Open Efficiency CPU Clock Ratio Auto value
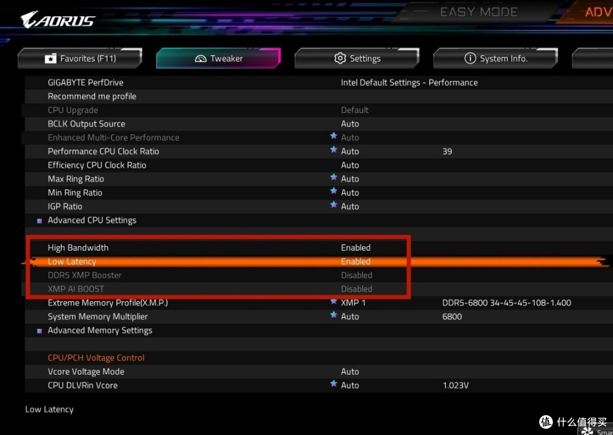The image size is (613, 435). click(350, 165)
